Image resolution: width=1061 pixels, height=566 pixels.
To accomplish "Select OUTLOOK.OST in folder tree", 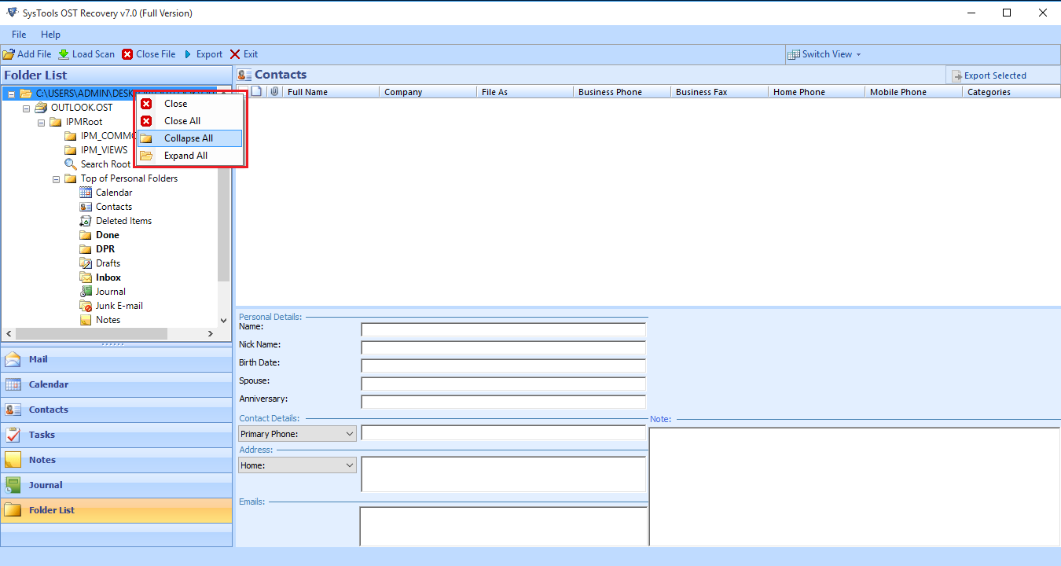I will tap(82, 108).
